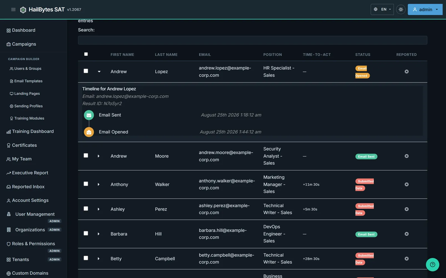446x278 pixels.
Task: Check the Ashley Perez row checkbox
Action: [86, 209]
